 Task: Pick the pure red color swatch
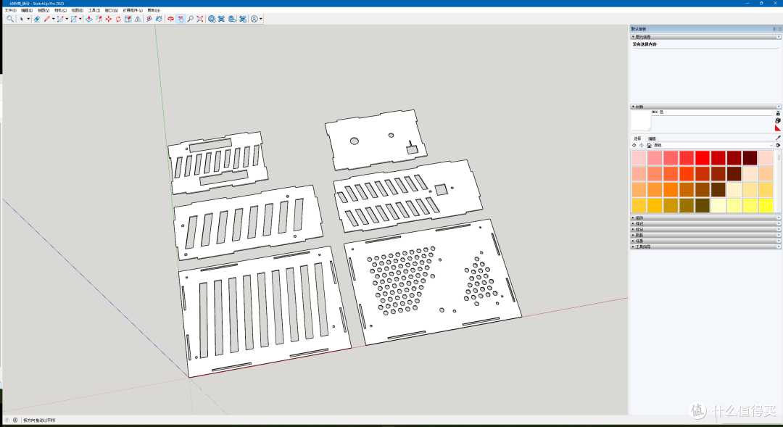pyautogui.click(x=702, y=157)
